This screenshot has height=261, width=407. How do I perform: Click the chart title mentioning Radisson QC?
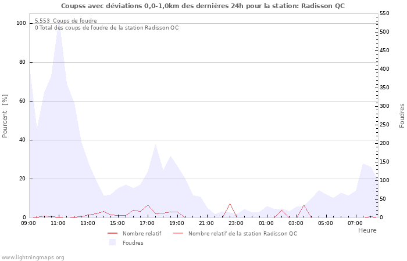point(203,6)
